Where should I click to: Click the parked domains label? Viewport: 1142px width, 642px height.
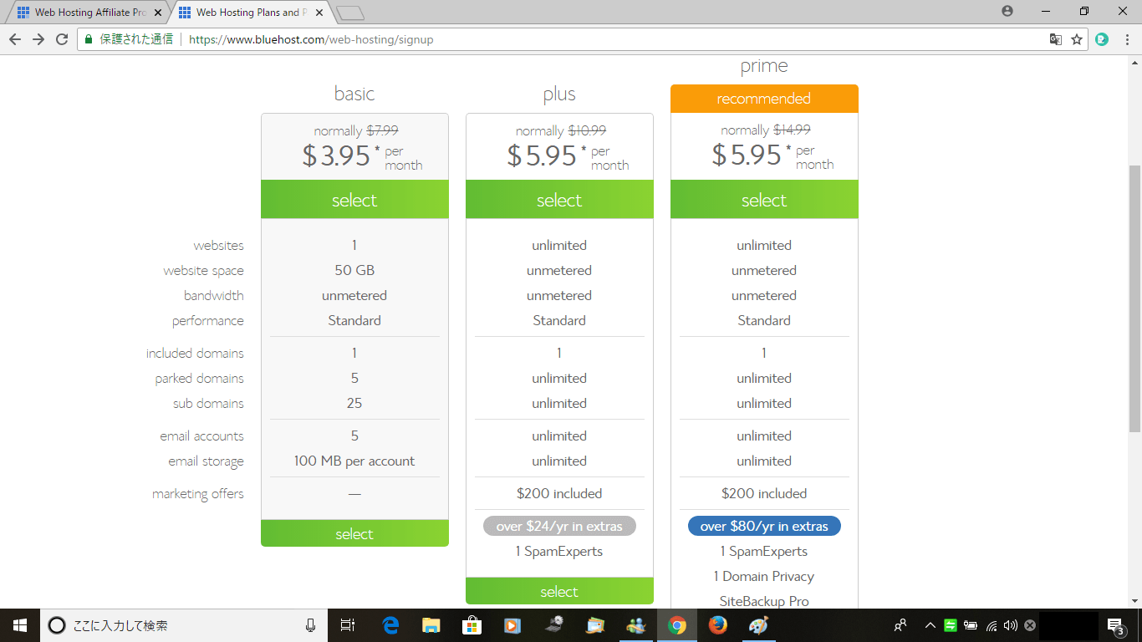(199, 378)
